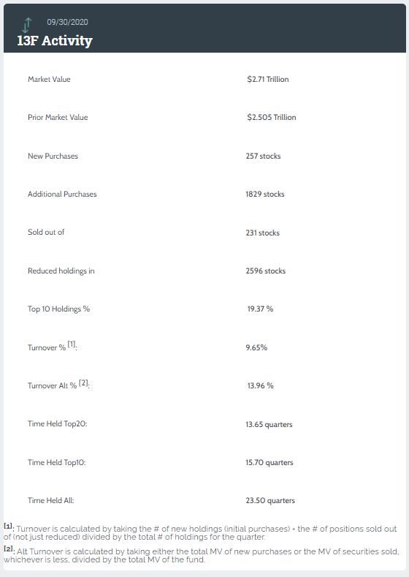
Task: Click the Market Value label
Action: point(49,79)
